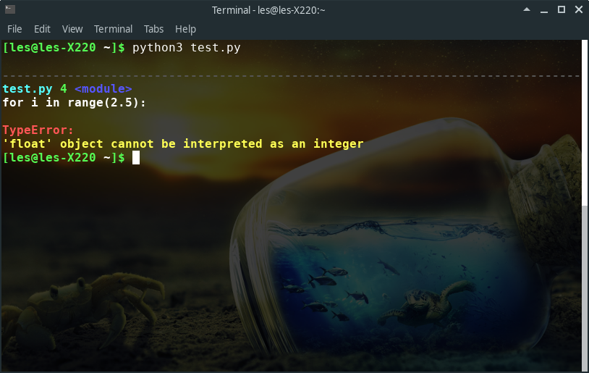Open the View menu
This screenshot has height=373, width=589.
(72, 29)
